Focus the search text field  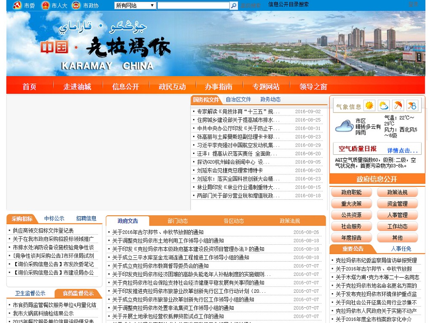pyautogui.click(x=193, y=5)
